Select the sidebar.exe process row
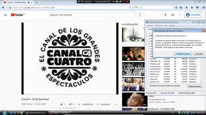This screenshot has width=206, height=115. click(x=174, y=74)
